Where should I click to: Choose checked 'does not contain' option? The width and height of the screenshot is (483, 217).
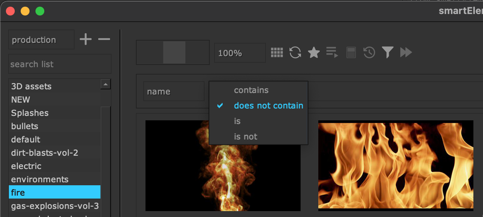click(x=268, y=106)
